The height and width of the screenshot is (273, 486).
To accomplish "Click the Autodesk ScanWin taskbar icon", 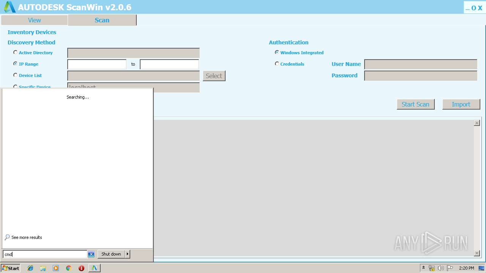I will 94,268.
